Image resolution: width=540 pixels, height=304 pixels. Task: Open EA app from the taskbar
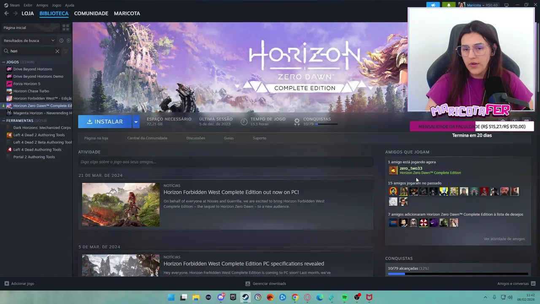270,297
